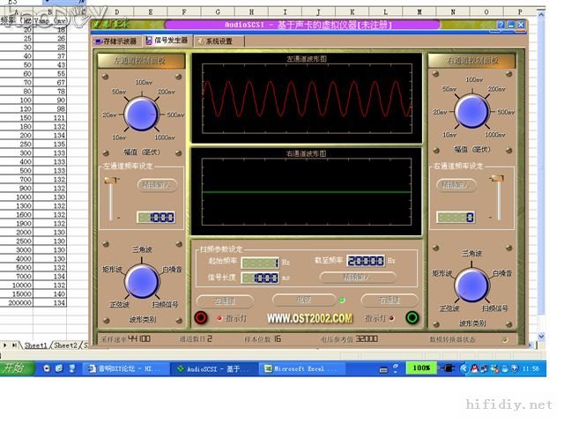Image resolution: width=564 pixels, height=423 pixels.
Task: Switch to the 信号发生器 tab
Action: (x=167, y=41)
